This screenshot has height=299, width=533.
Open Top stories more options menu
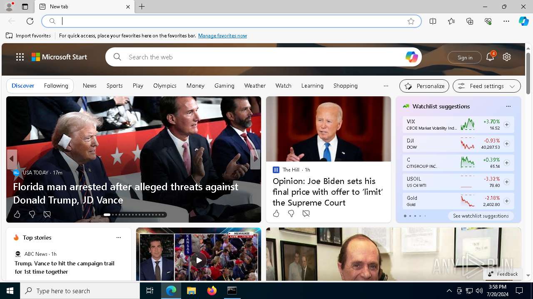[119, 238]
